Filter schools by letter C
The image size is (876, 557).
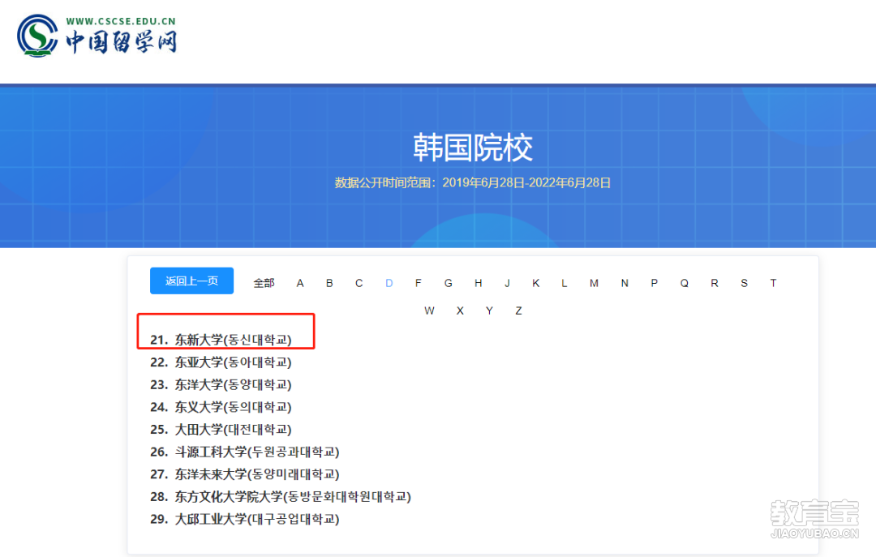[359, 283]
